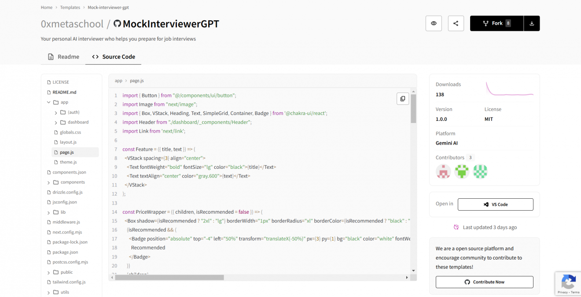This screenshot has width=581, height=297.
Task: Click the code scroll-left arrow
Action: point(111,278)
